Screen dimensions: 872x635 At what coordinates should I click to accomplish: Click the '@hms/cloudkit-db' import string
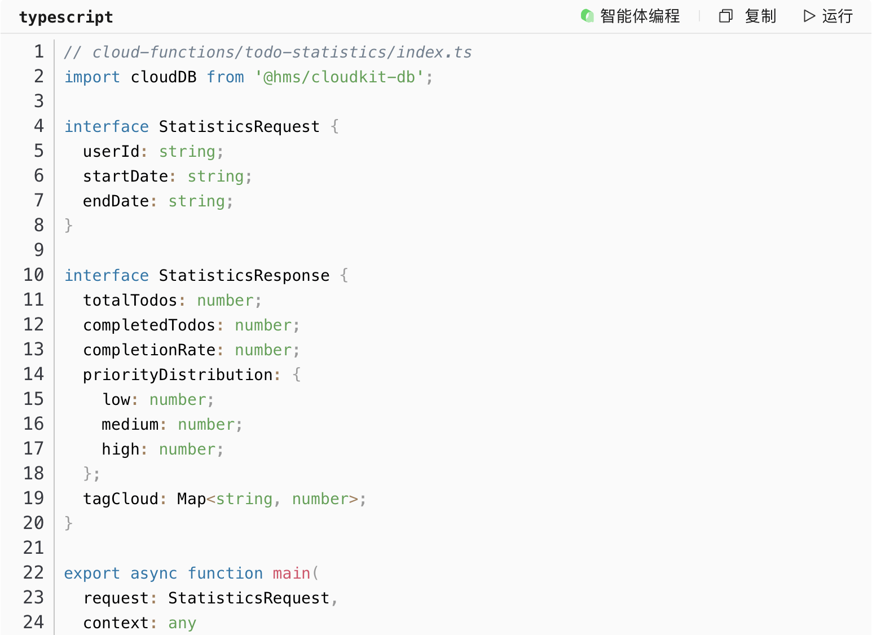coord(339,77)
